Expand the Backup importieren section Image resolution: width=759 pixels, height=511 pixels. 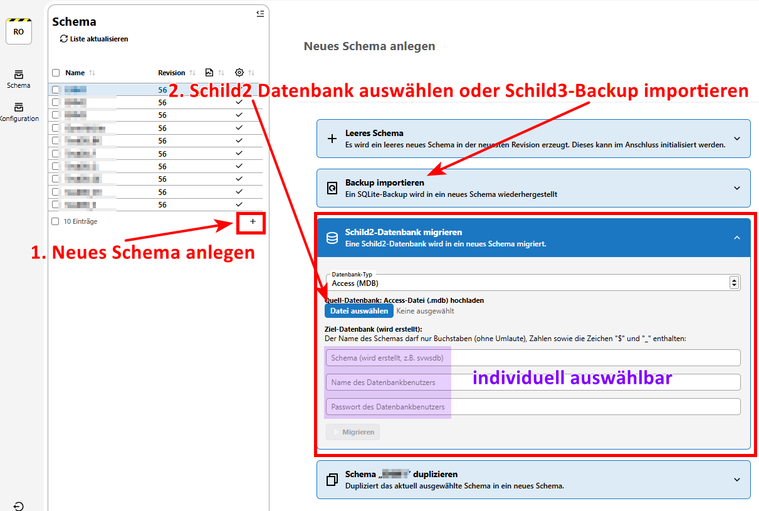(x=738, y=187)
